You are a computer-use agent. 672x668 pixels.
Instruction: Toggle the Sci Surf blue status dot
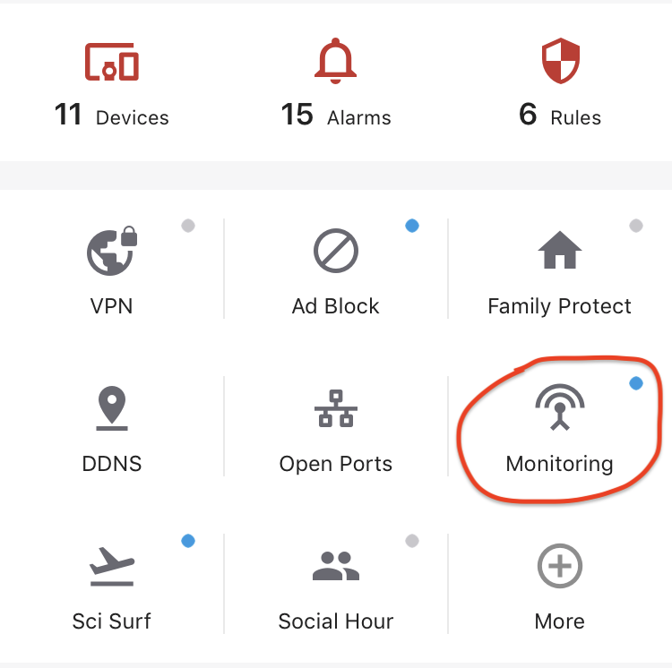tap(188, 541)
